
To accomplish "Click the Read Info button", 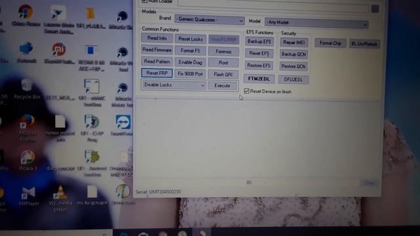I will [157, 38].
